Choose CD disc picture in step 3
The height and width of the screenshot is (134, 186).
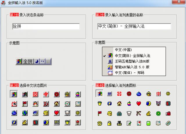pyautogui.click(x=67, y=104)
